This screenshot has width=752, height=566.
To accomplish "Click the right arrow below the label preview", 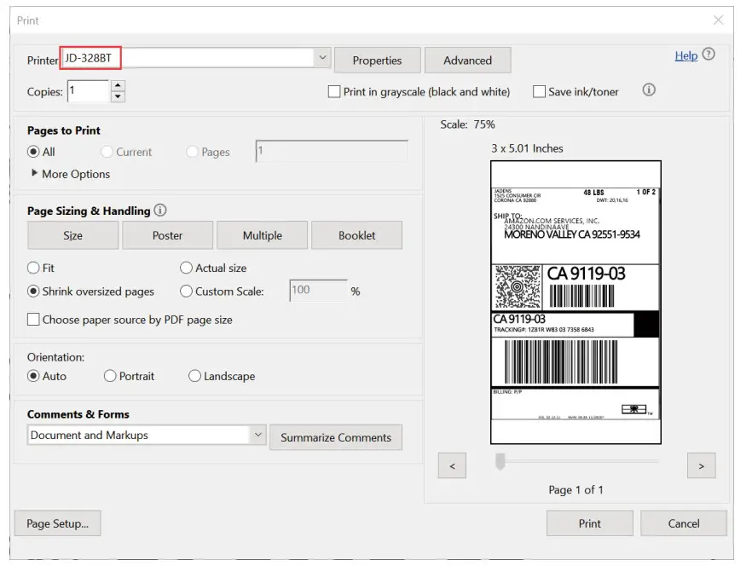I will [701, 465].
